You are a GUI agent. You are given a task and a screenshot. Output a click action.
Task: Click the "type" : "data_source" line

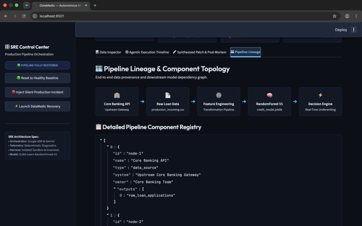tap(136, 168)
